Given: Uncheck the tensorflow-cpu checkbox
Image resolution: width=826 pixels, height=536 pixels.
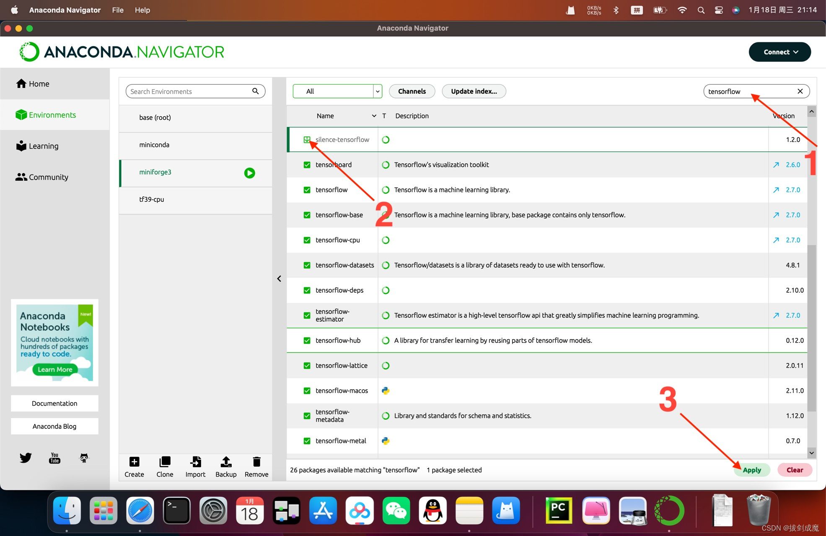Looking at the screenshot, I should [307, 240].
